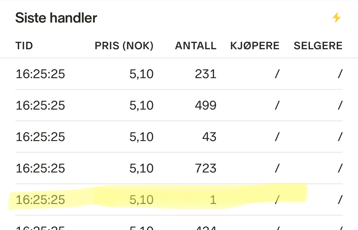Select the highlighted quantity 1 cell

[x=213, y=200]
